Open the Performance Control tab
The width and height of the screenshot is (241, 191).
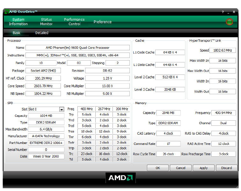coord(74,22)
